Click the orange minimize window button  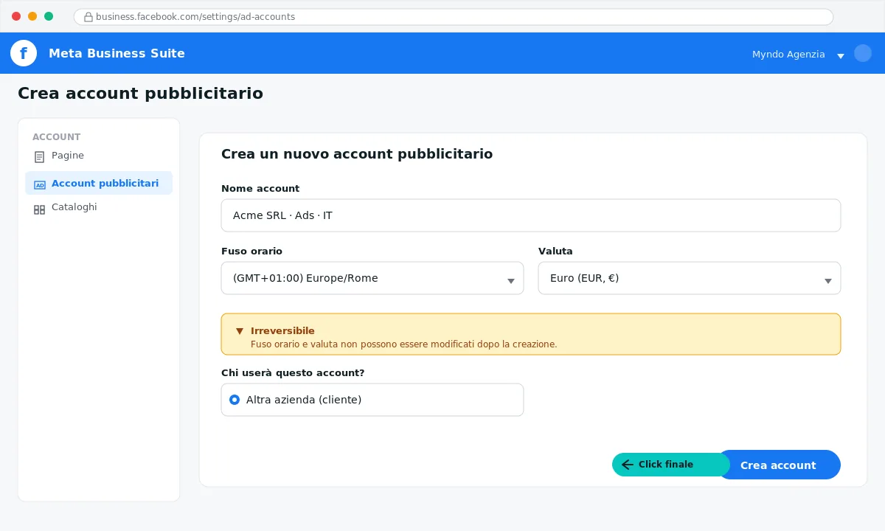point(32,16)
